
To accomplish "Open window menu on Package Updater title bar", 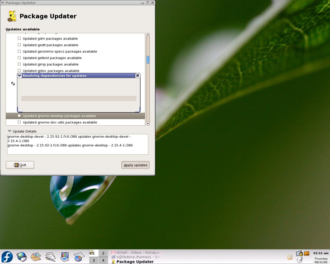I will pyautogui.click(x=3, y=3).
